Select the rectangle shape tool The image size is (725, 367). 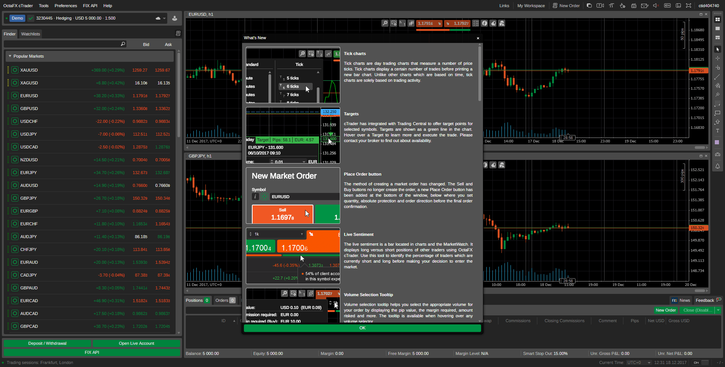click(717, 113)
